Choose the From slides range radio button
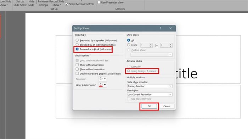Image resolution: width=248 pixels, height=139 pixels. tap(129, 45)
